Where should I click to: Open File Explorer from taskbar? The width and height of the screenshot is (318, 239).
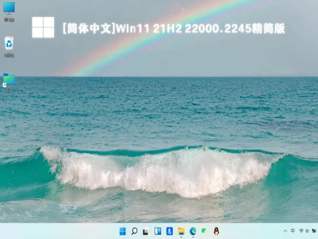coord(181,231)
